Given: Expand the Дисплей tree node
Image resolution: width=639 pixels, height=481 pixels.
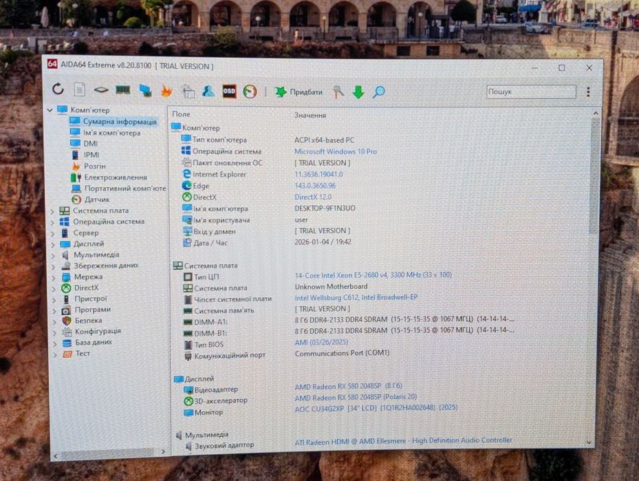Looking at the screenshot, I should [x=53, y=244].
